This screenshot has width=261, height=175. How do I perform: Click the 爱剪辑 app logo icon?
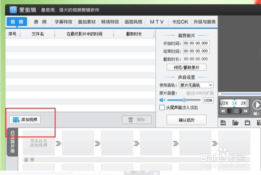(13, 10)
